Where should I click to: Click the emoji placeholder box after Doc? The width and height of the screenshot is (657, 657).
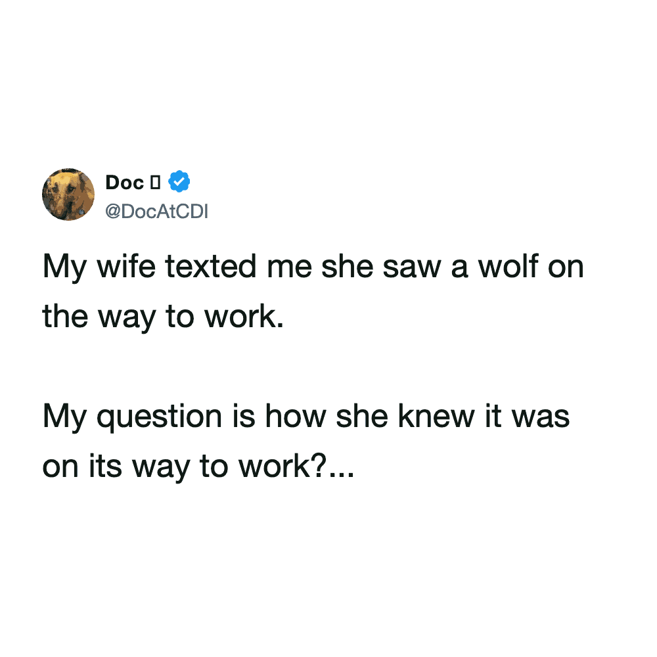[x=156, y=183]
